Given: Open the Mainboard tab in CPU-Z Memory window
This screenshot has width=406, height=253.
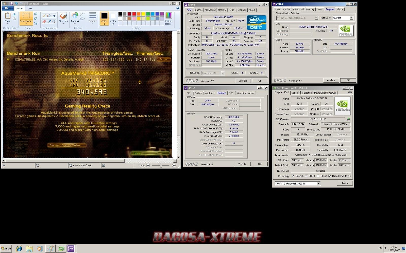Looking at the screenshot, I should click(x=210, y=93).
